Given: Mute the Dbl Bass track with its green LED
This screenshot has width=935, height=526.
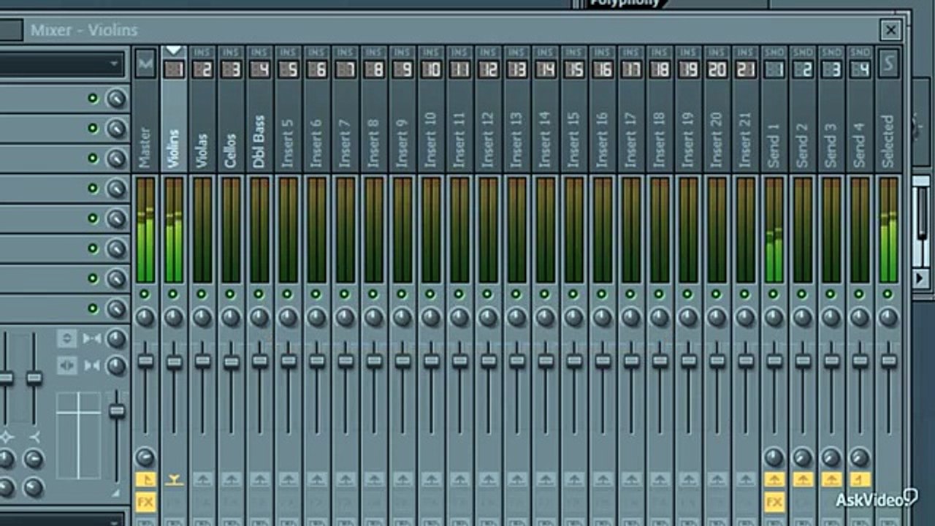Looking at the screenshot, I should (x=259, y=294).
